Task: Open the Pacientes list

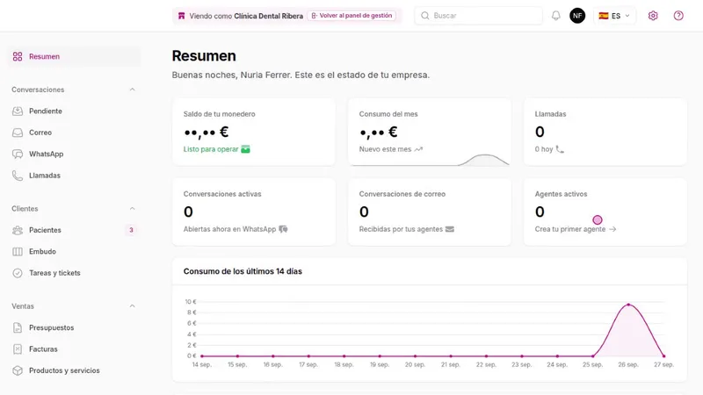Action: coord(74,230)
